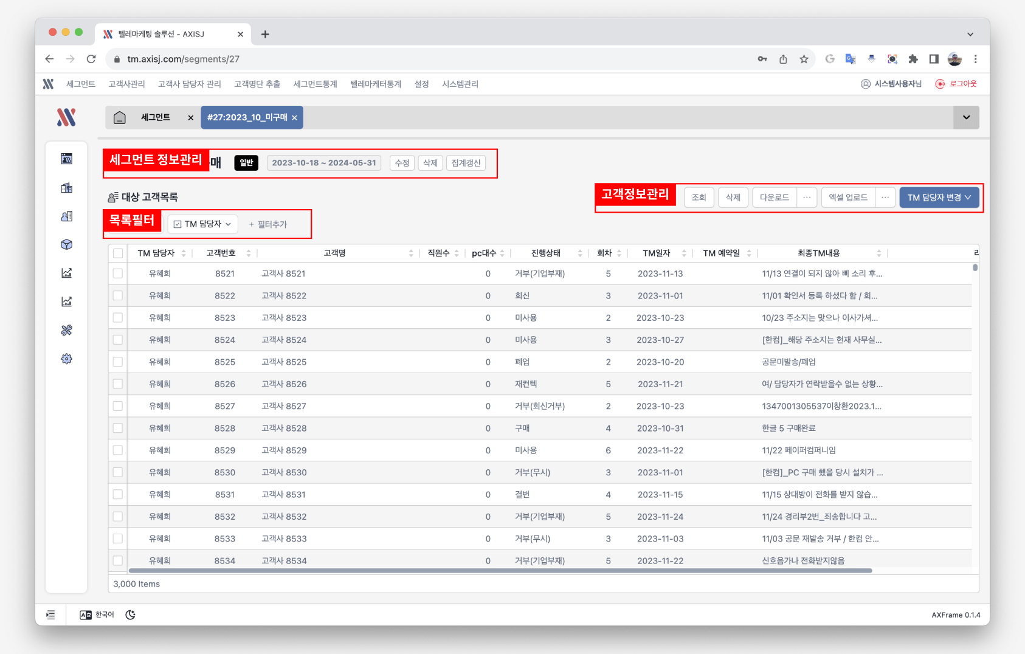Check the row for 고객사 8527
1025x654 pixels.
click(x=118, y=406)
